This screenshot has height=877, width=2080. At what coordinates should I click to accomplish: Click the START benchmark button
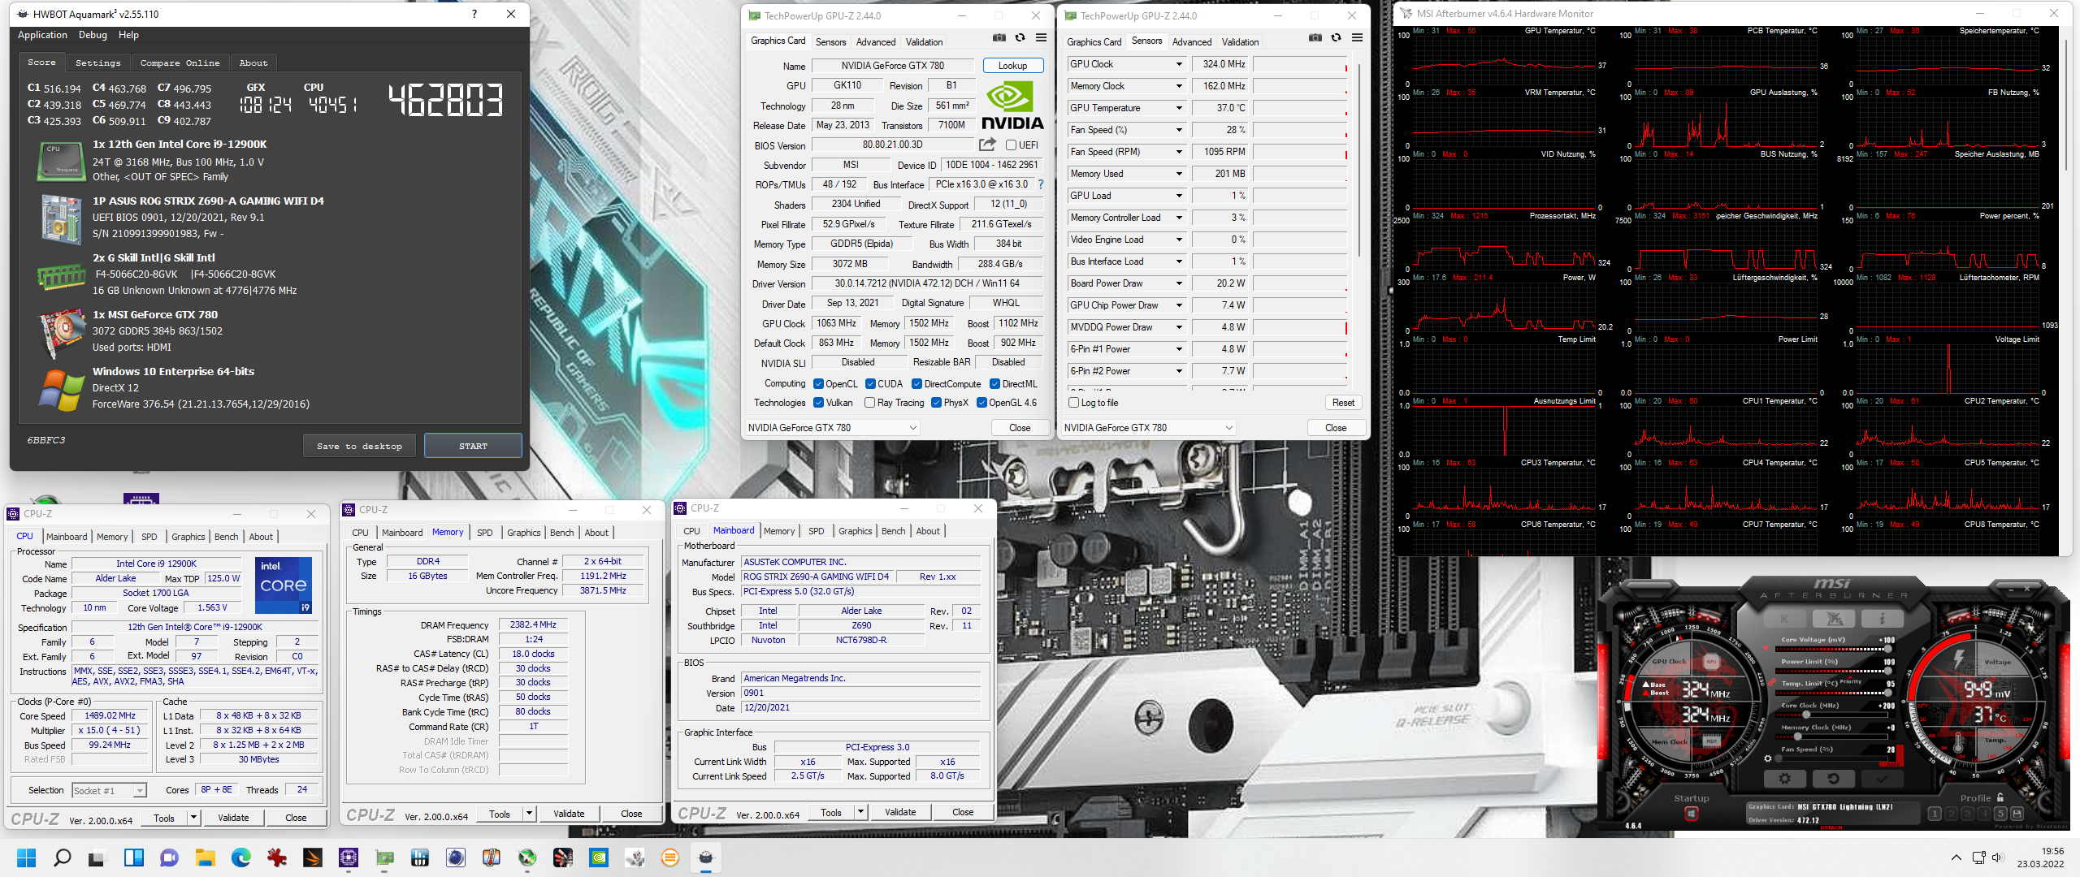(x=473, y=446)
